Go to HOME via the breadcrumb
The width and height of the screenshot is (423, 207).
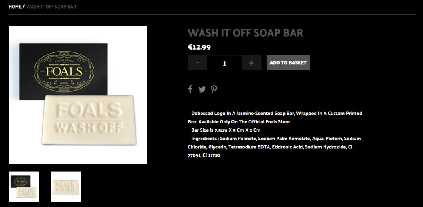(15, 7)
